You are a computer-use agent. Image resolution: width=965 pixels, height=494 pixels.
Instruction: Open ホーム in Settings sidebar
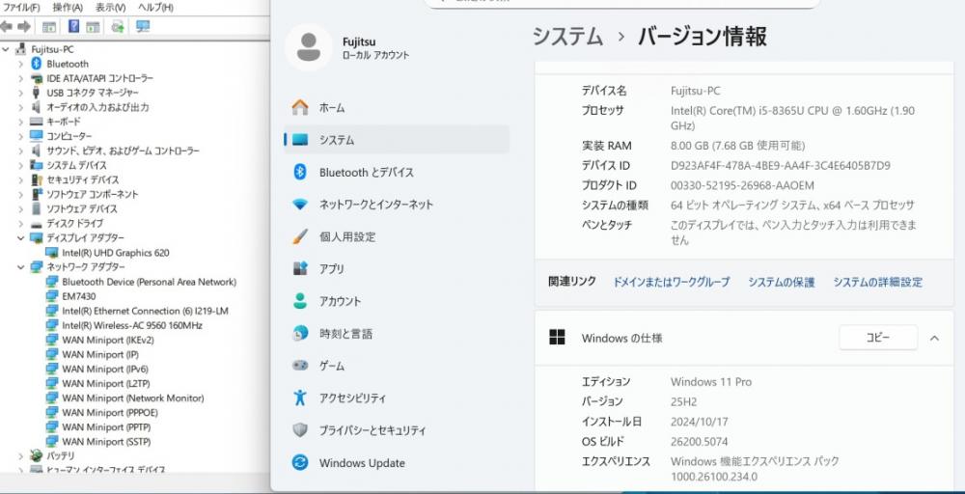pos(397,108)
